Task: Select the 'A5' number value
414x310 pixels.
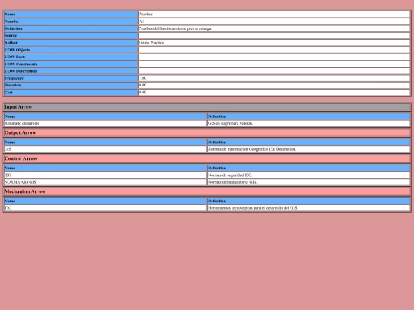Action: [142, 21]
